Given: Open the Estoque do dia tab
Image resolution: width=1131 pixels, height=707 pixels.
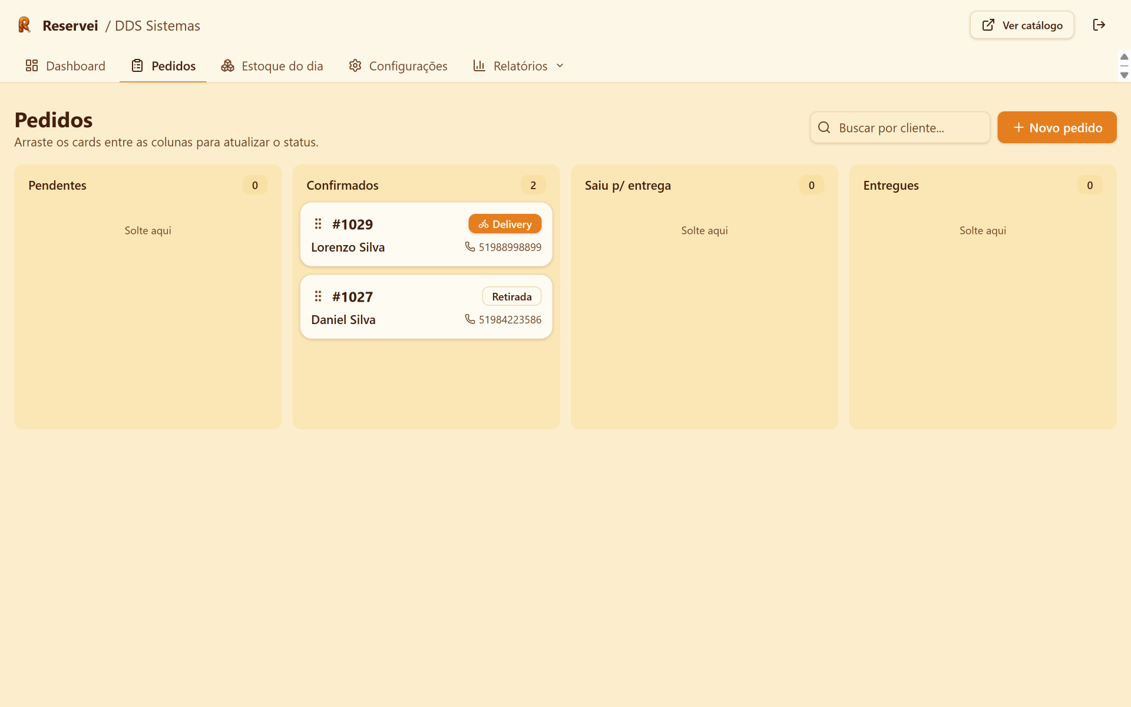Looking at the screenshot, I should 272,66.
